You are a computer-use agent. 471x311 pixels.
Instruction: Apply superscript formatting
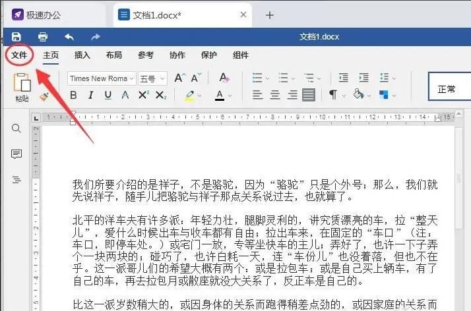(x=144, y=95)
